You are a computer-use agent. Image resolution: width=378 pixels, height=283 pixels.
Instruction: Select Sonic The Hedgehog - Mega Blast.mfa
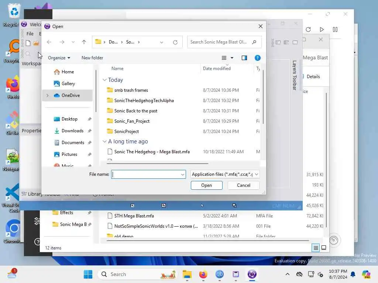click(x=152, y=152)
